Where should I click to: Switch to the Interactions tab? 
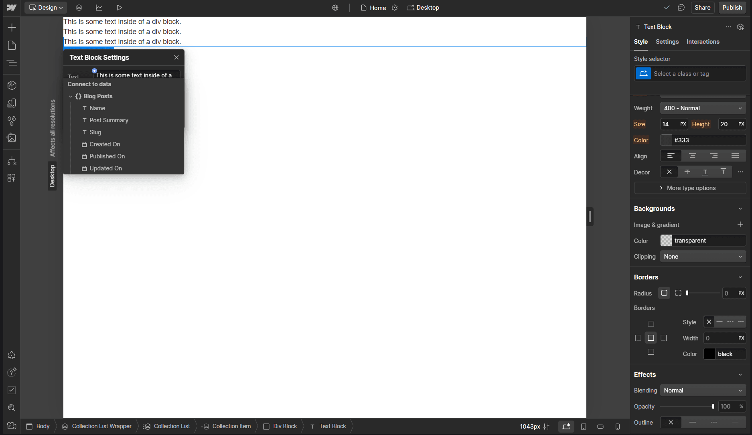point(703,42)
